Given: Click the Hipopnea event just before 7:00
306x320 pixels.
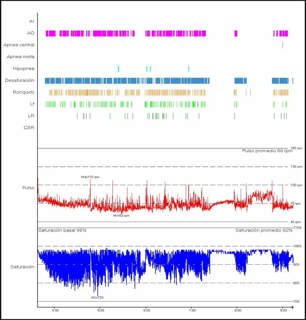Looking at the screenshot, I should (189, 69).
